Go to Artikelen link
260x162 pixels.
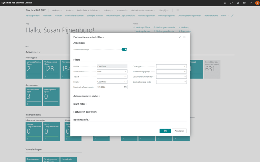47,16
